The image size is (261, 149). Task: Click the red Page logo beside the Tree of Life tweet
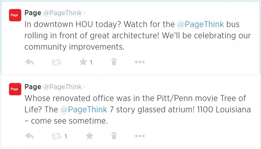click(x=15, y=89)
